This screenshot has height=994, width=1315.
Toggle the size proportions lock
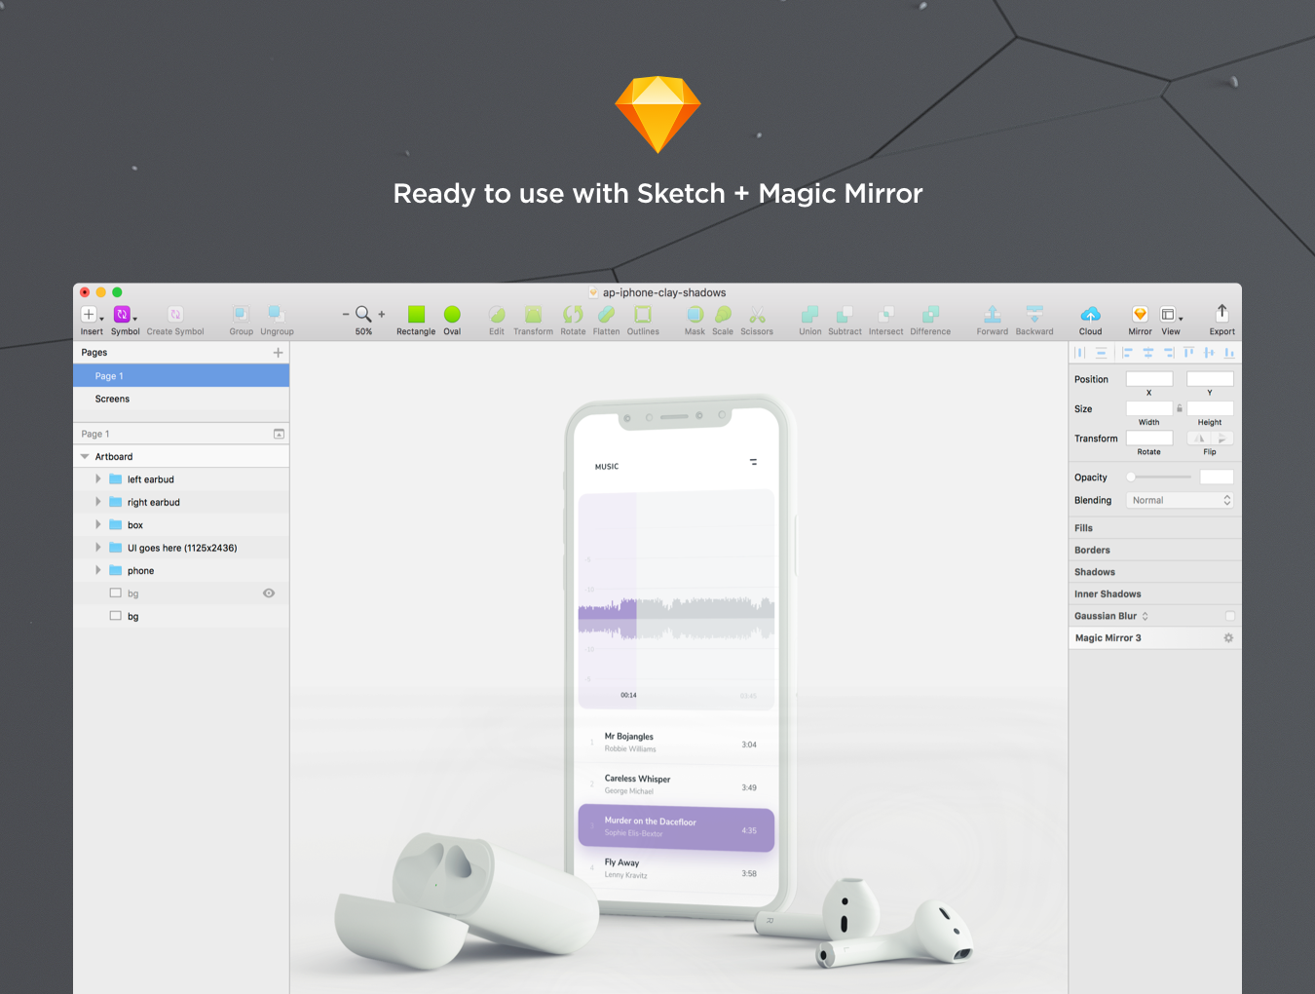coord(1180,409)
